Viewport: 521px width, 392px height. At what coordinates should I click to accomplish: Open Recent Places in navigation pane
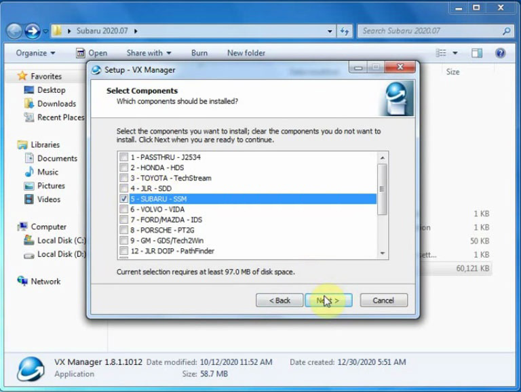tap(61, 117)
